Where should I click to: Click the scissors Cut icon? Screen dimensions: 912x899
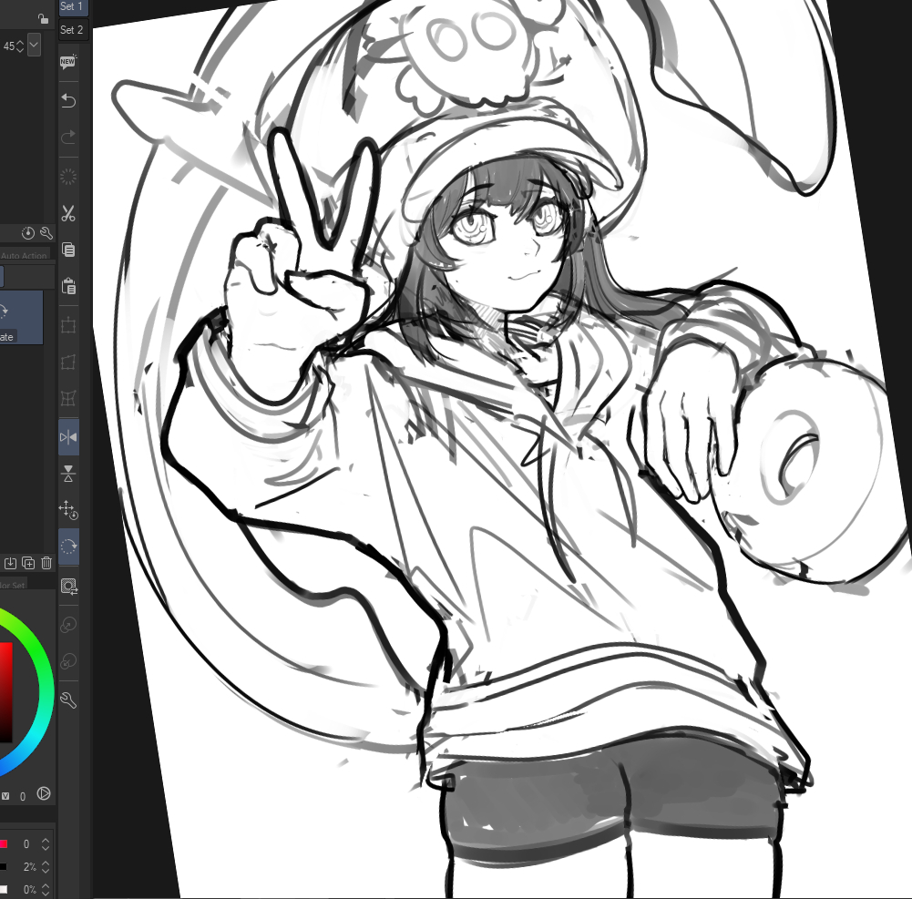(68, 214)
